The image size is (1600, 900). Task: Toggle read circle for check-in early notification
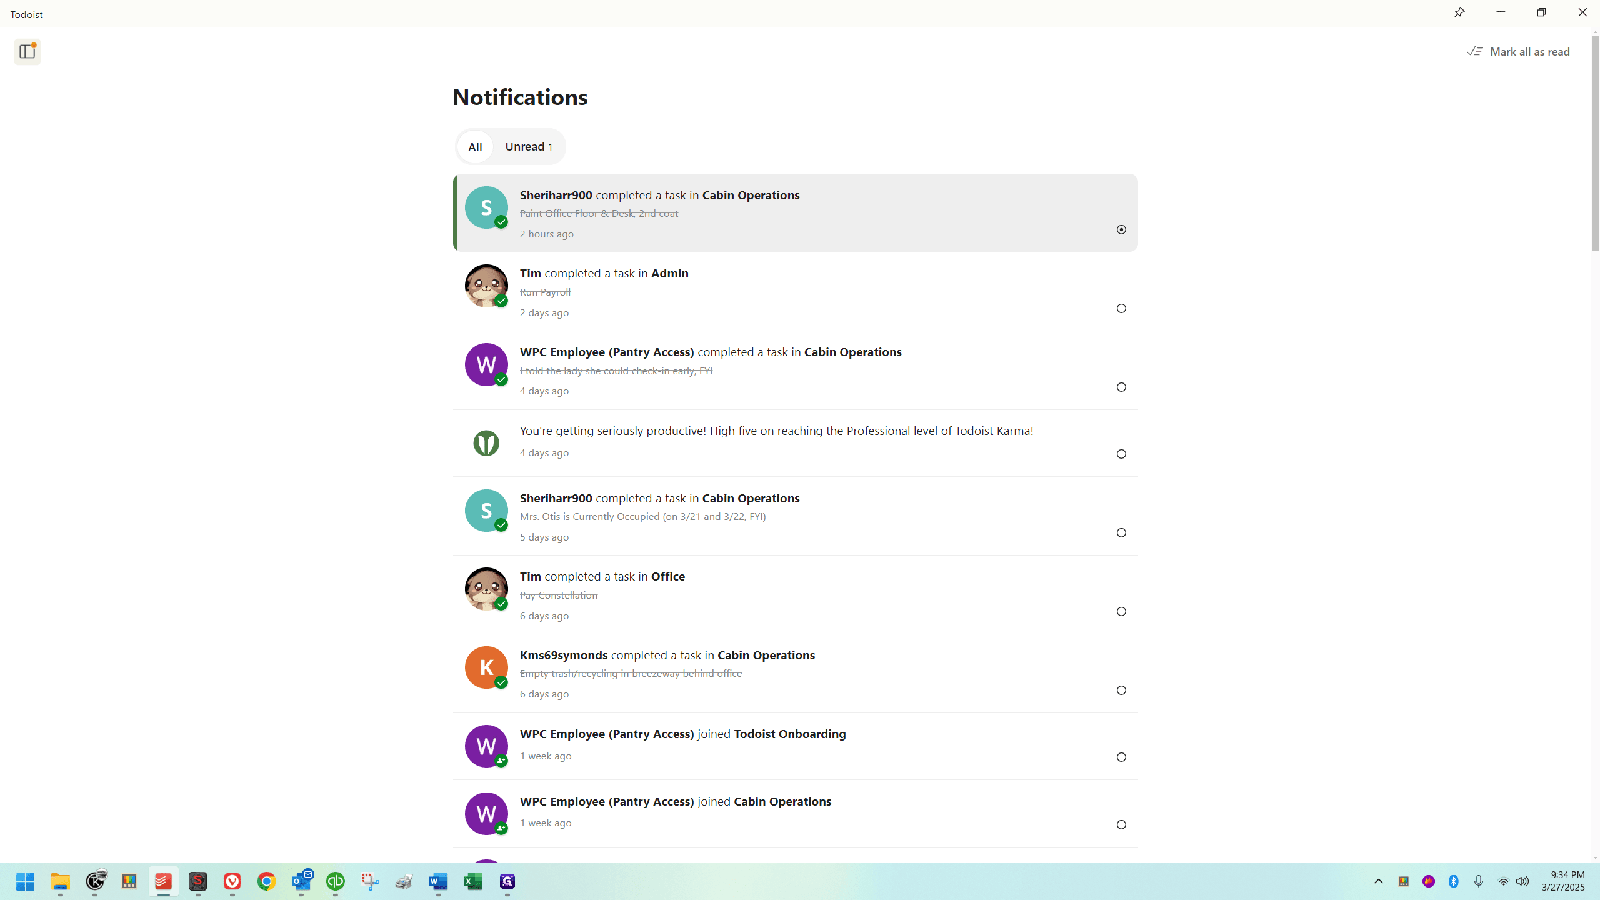(x=1121, y=387)
